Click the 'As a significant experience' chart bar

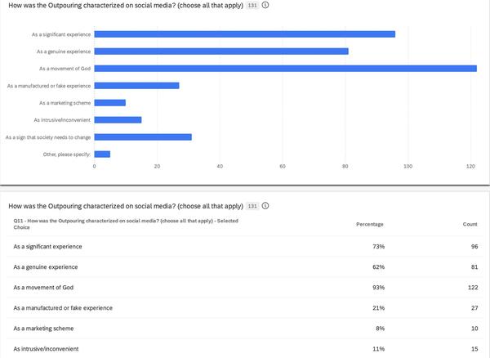244,34
